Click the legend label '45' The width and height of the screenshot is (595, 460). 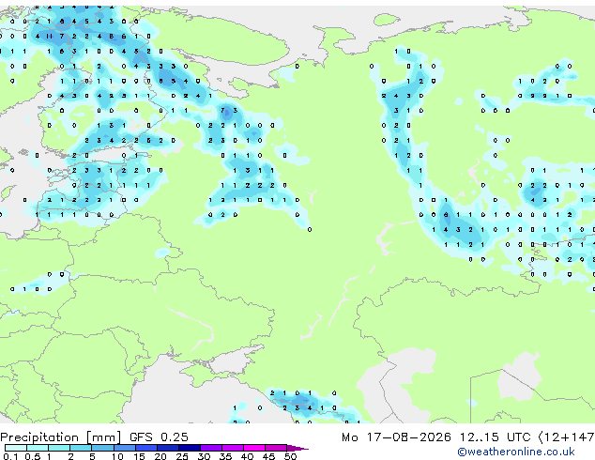click(x=268, y=456)
